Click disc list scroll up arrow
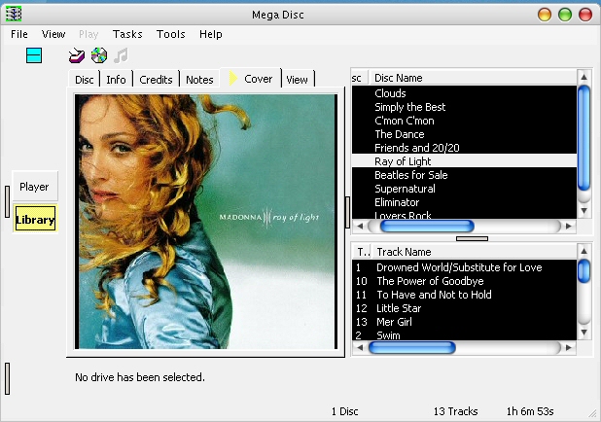 click(583, 77)
